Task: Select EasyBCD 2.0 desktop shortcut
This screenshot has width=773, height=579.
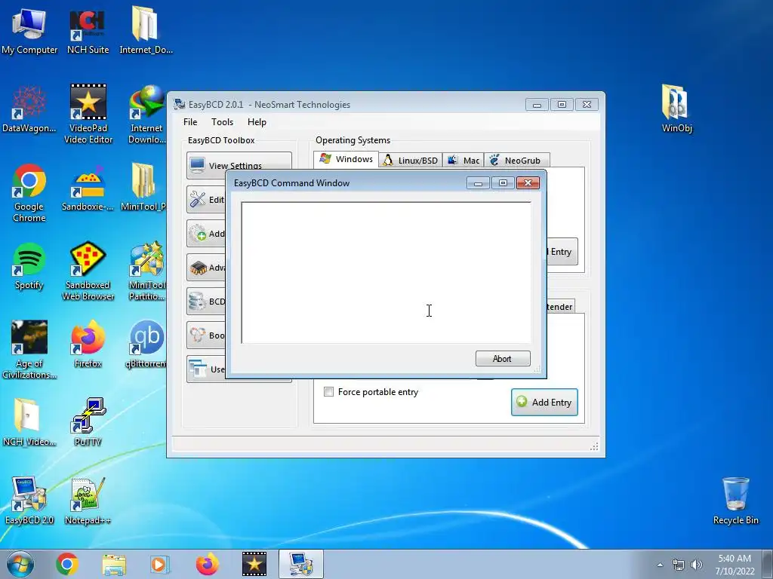Action: 29,501
